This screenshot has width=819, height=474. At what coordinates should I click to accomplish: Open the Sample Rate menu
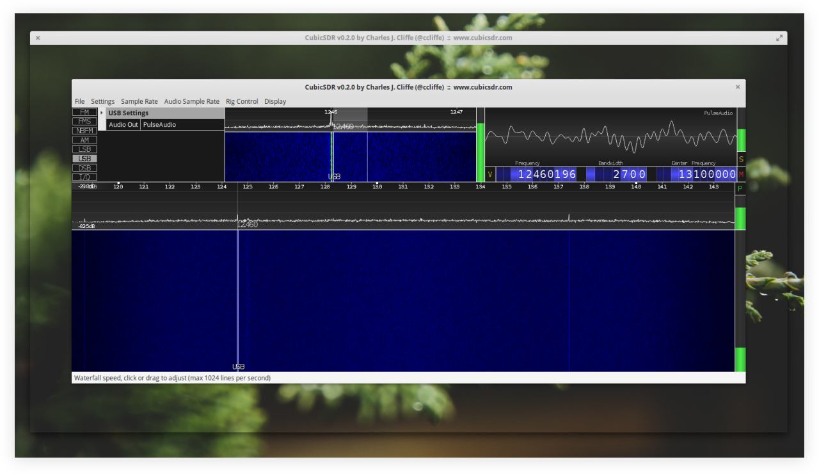coord(139,101)
